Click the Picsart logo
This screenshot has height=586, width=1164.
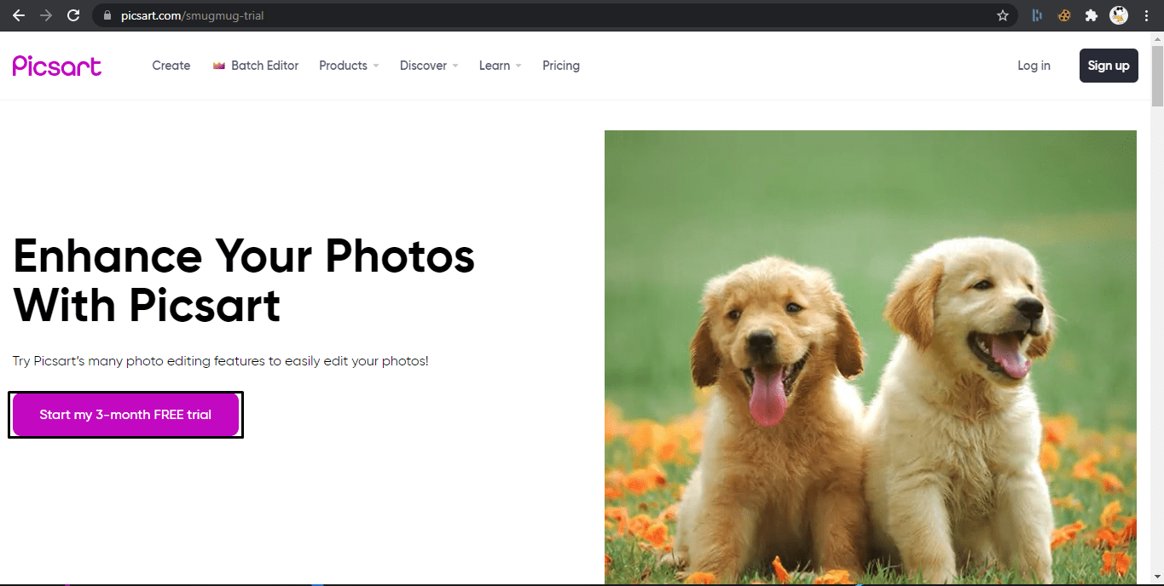tap(56, 66)
